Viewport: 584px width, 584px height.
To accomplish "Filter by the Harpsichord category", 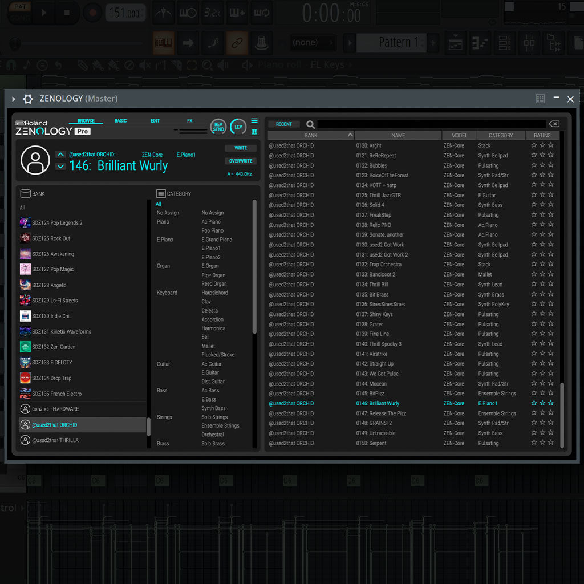I will pyautogui.click(x=215, y=293).
